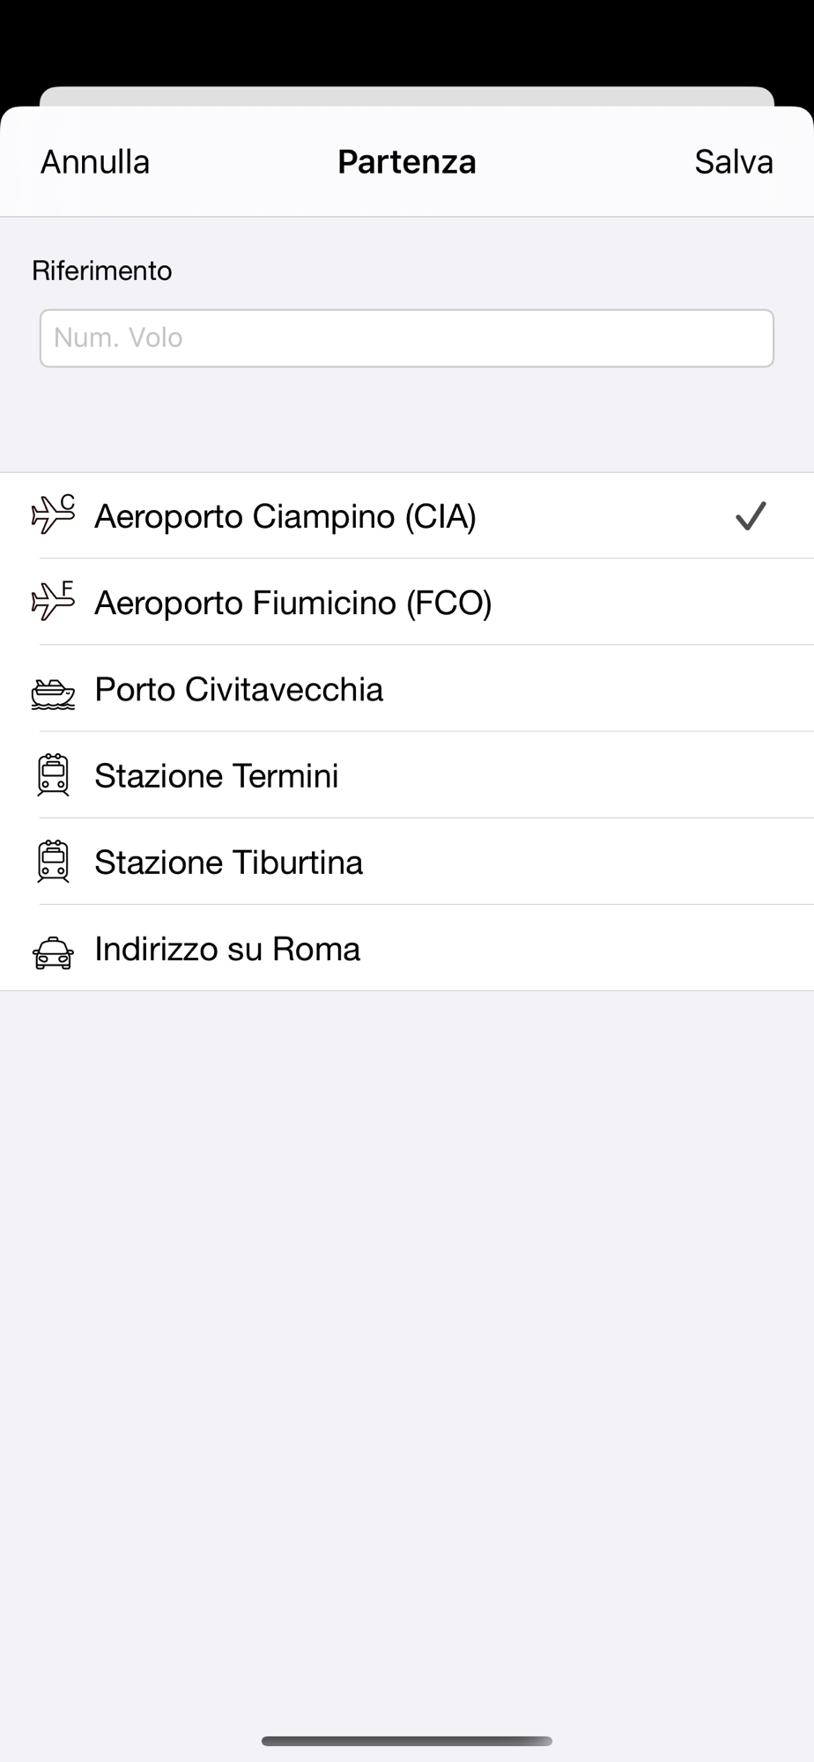Choose Stazione Termini from the list
This screenshot has height=1762, width=814.
click(407, 775)
